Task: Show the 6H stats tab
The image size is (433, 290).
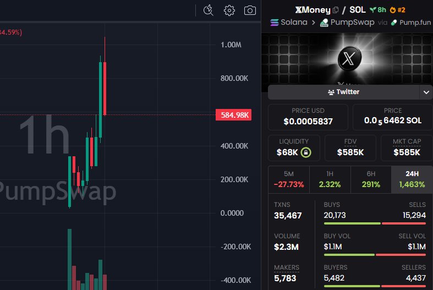Action: pos(371,179)
